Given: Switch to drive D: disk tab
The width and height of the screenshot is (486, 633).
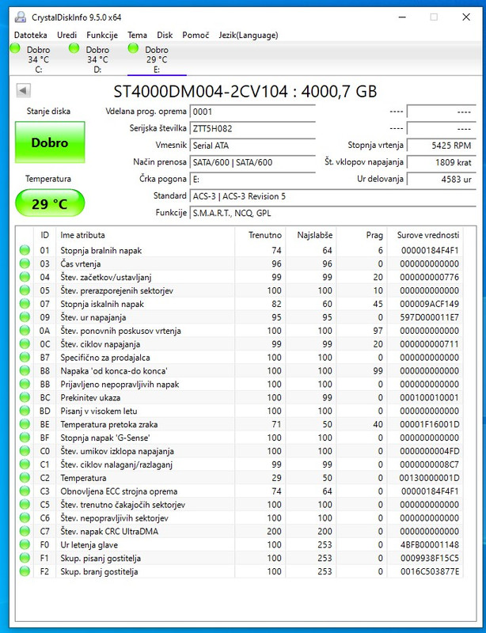Looking at the screenshot, I should pos(97,59).
